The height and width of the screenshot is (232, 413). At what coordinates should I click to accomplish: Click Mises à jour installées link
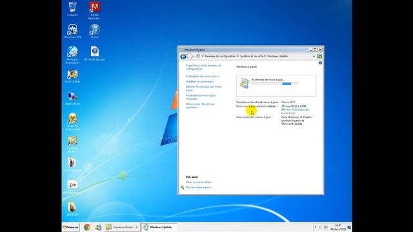(x=199, y=182)
